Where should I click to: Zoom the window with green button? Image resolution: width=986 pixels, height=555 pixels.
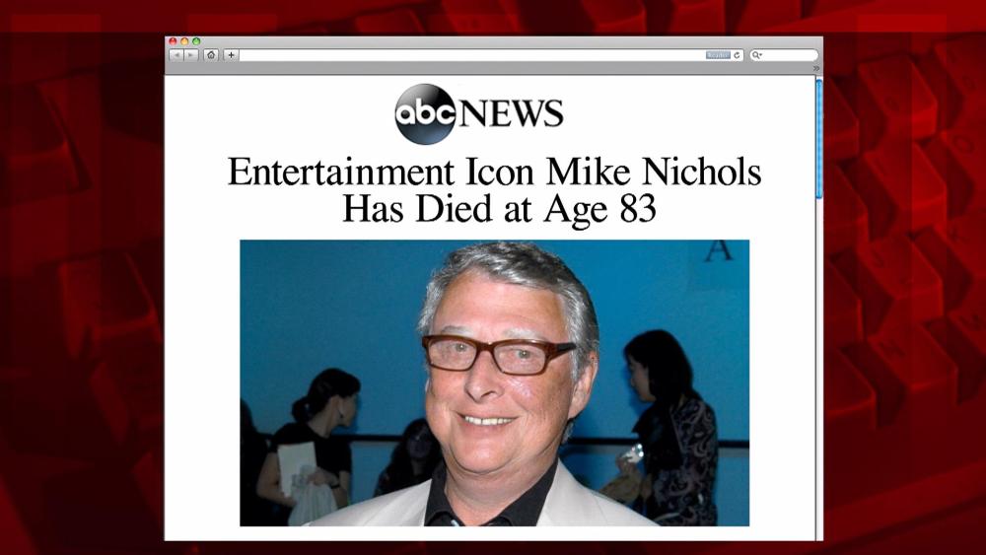pyautogui.click(x=196, y=41)
